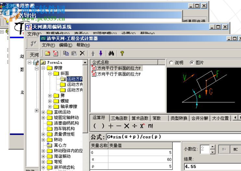The image size is (241, 171).
Task: Insert left parenthesis operator
Action: click(95, 126)
